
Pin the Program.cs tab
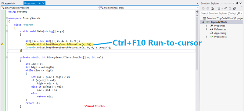[40, 3]
